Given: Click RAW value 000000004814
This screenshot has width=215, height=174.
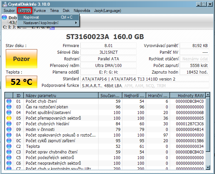Looking at the screenshot, I should coord(190,130).
